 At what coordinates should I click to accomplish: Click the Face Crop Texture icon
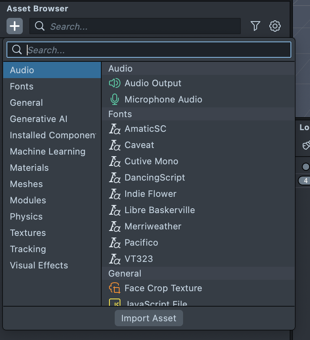pos(115,288)
